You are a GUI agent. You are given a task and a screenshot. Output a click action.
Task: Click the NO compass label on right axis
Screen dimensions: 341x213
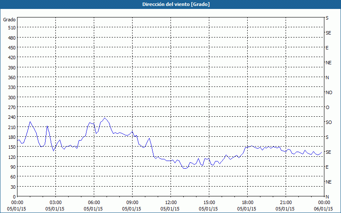329,92
